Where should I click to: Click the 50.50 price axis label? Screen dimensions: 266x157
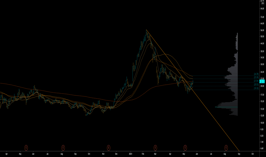[262, 37]
